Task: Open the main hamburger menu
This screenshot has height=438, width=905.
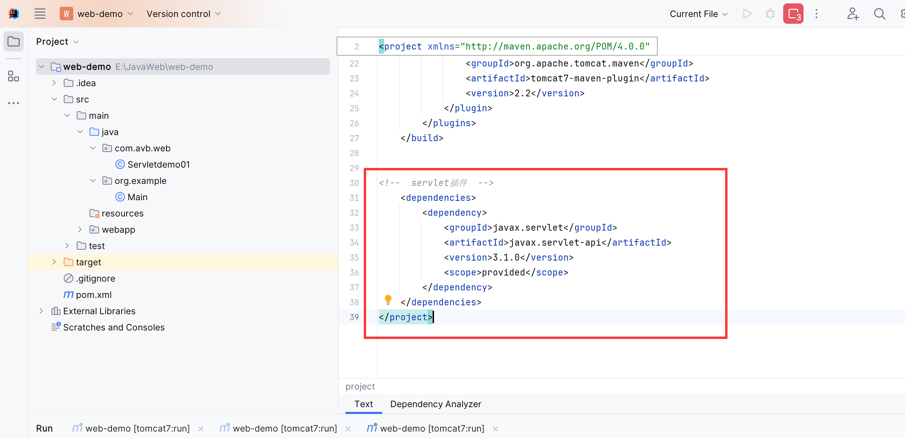Action: coord(40,14)
